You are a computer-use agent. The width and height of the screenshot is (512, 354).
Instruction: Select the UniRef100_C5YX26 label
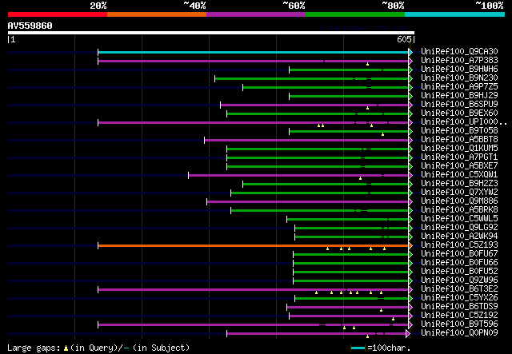click(x=459, y=298)
